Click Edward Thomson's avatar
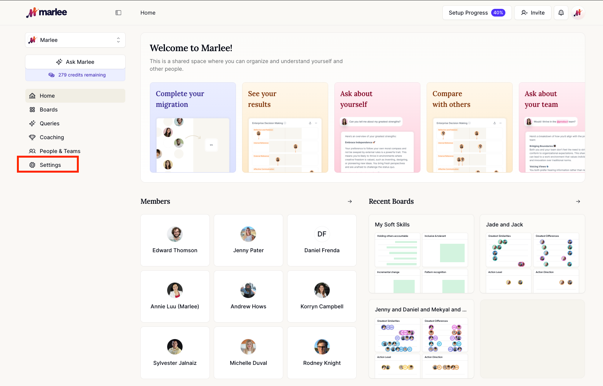 pos(175,234)
